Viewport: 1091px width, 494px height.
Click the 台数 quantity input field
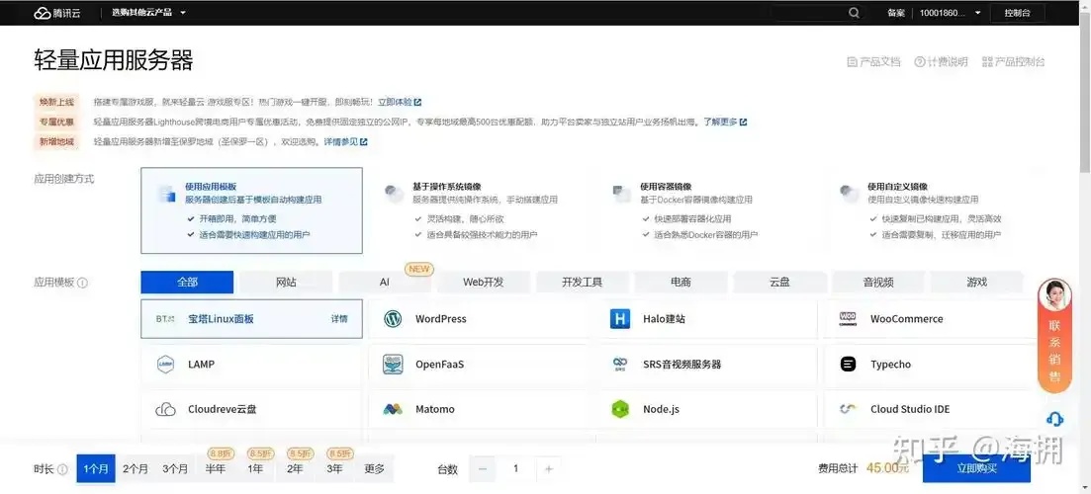(x=515, y=469)
